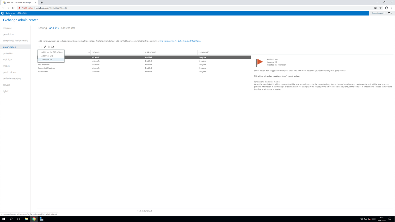Select the Edit pencil icon
395x222 pixels.
click(45, 47)
